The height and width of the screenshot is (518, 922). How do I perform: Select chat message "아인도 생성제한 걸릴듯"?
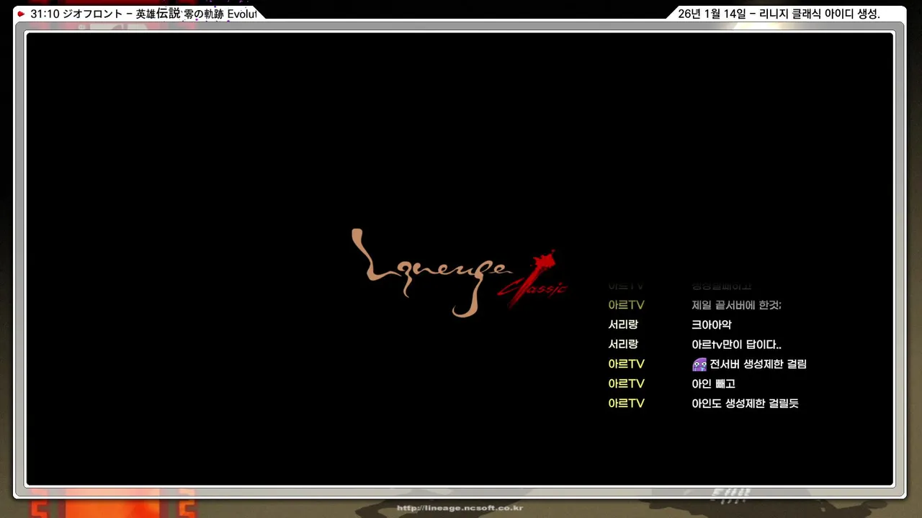point(745,404)
